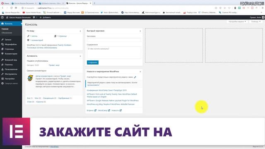Viewport: 265px width, 149px height.
Task: Open the Консоль item in the sidebar
Action: pyautogui.click(x=11, y=24)
